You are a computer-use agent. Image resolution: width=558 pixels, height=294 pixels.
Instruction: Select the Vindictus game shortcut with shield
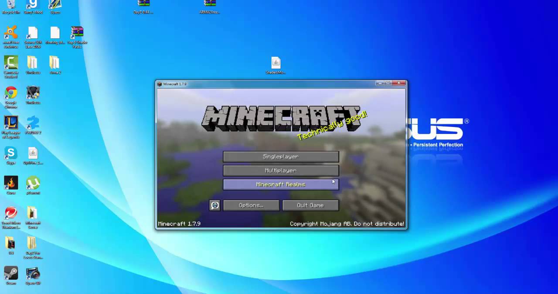coord(33,95)
